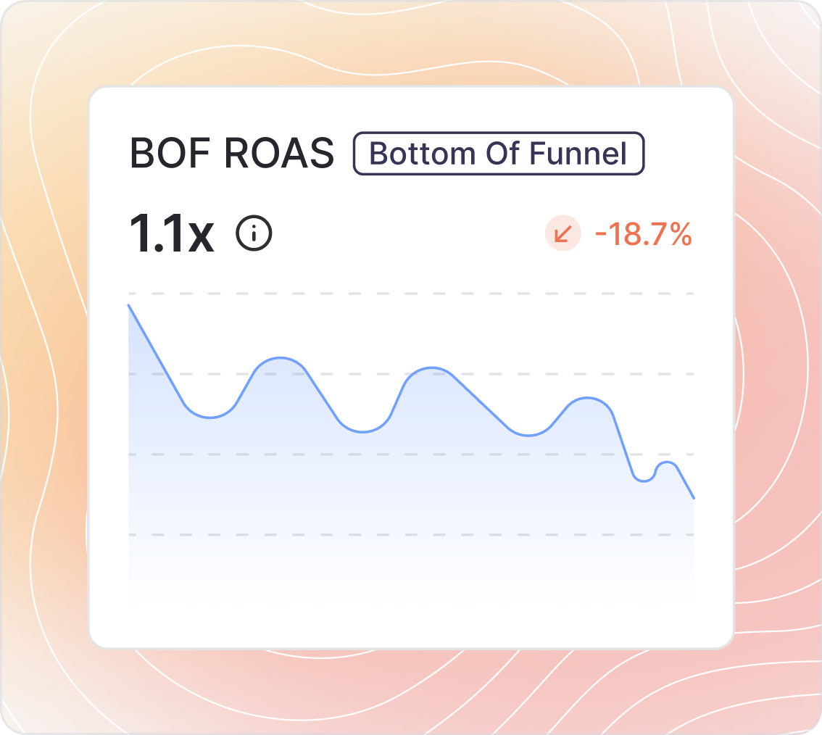The image size is (822, 735).
Task: Click the info icon beside 1.1x
Action: click(x=254, y=233)
